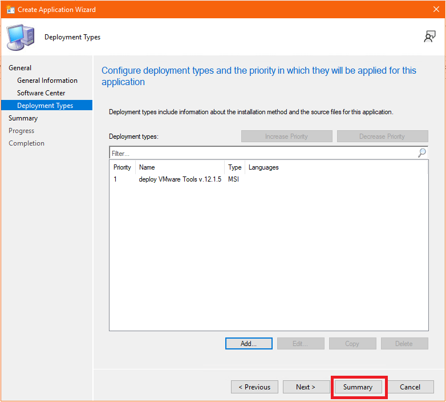
Task: Click the Next > button
Action: coord(306,387)
